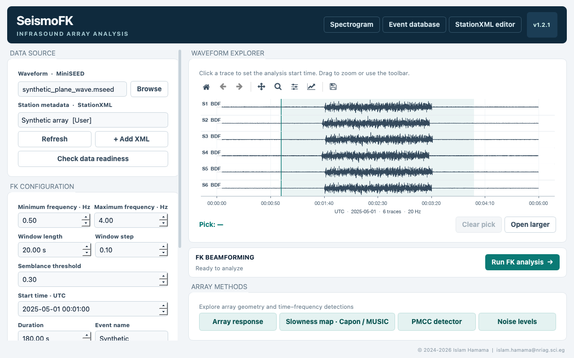Open the Spectrogram view

(352, 25)
